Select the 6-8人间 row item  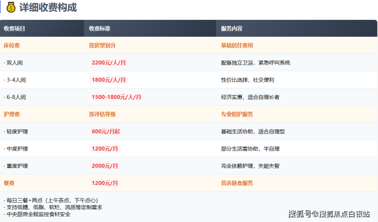(15, 97)
